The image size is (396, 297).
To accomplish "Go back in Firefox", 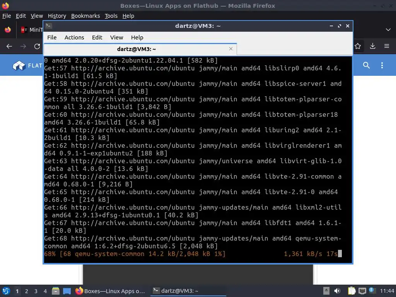I will (9, 46).
